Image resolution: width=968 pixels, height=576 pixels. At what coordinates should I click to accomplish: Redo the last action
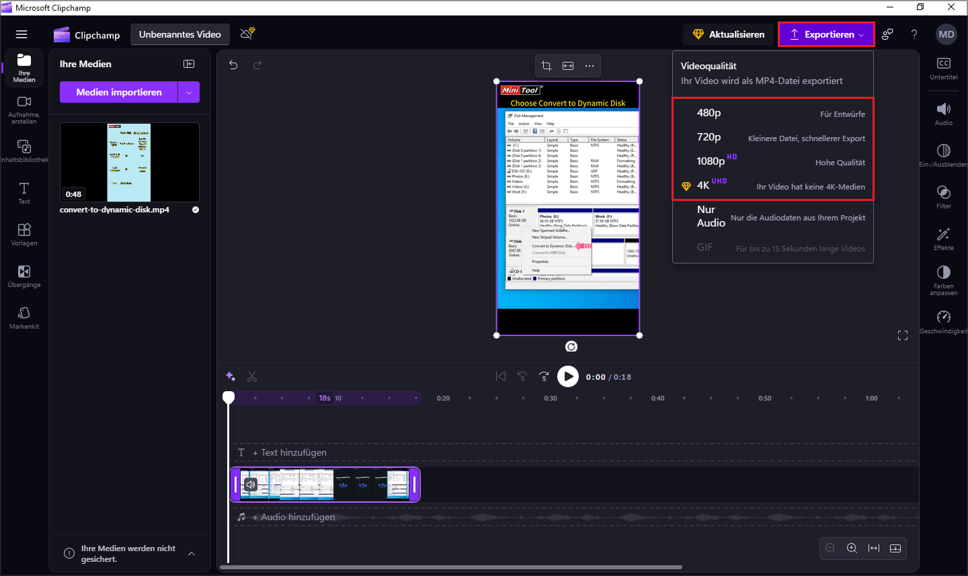tap(257, 65)
